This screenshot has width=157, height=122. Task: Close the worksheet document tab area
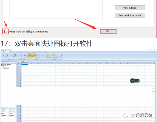(156, 61)
